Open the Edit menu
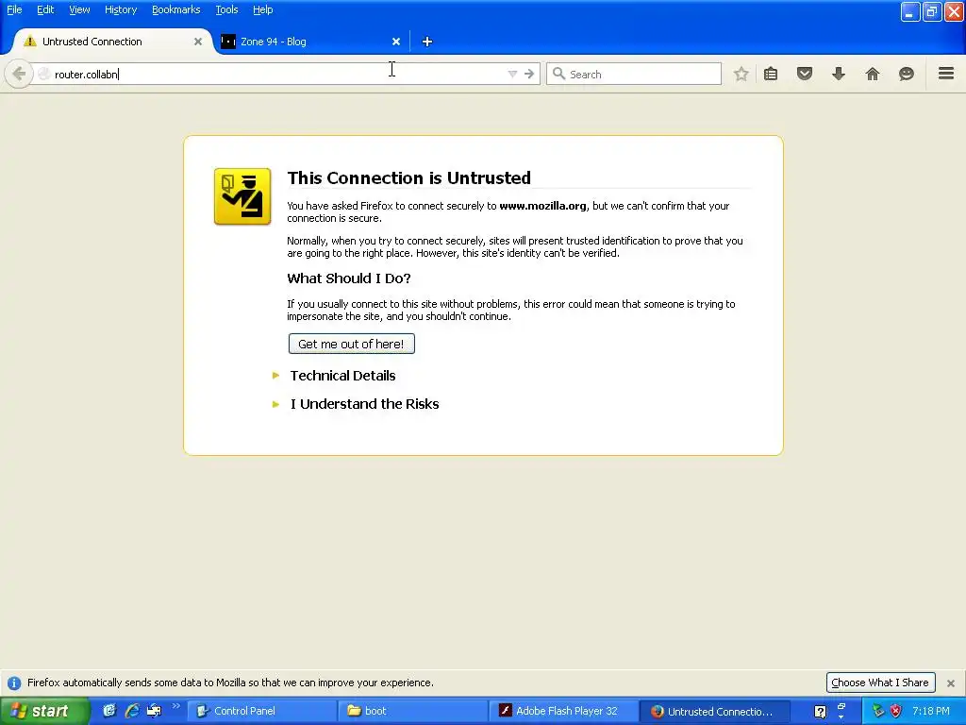 [45, 9]
